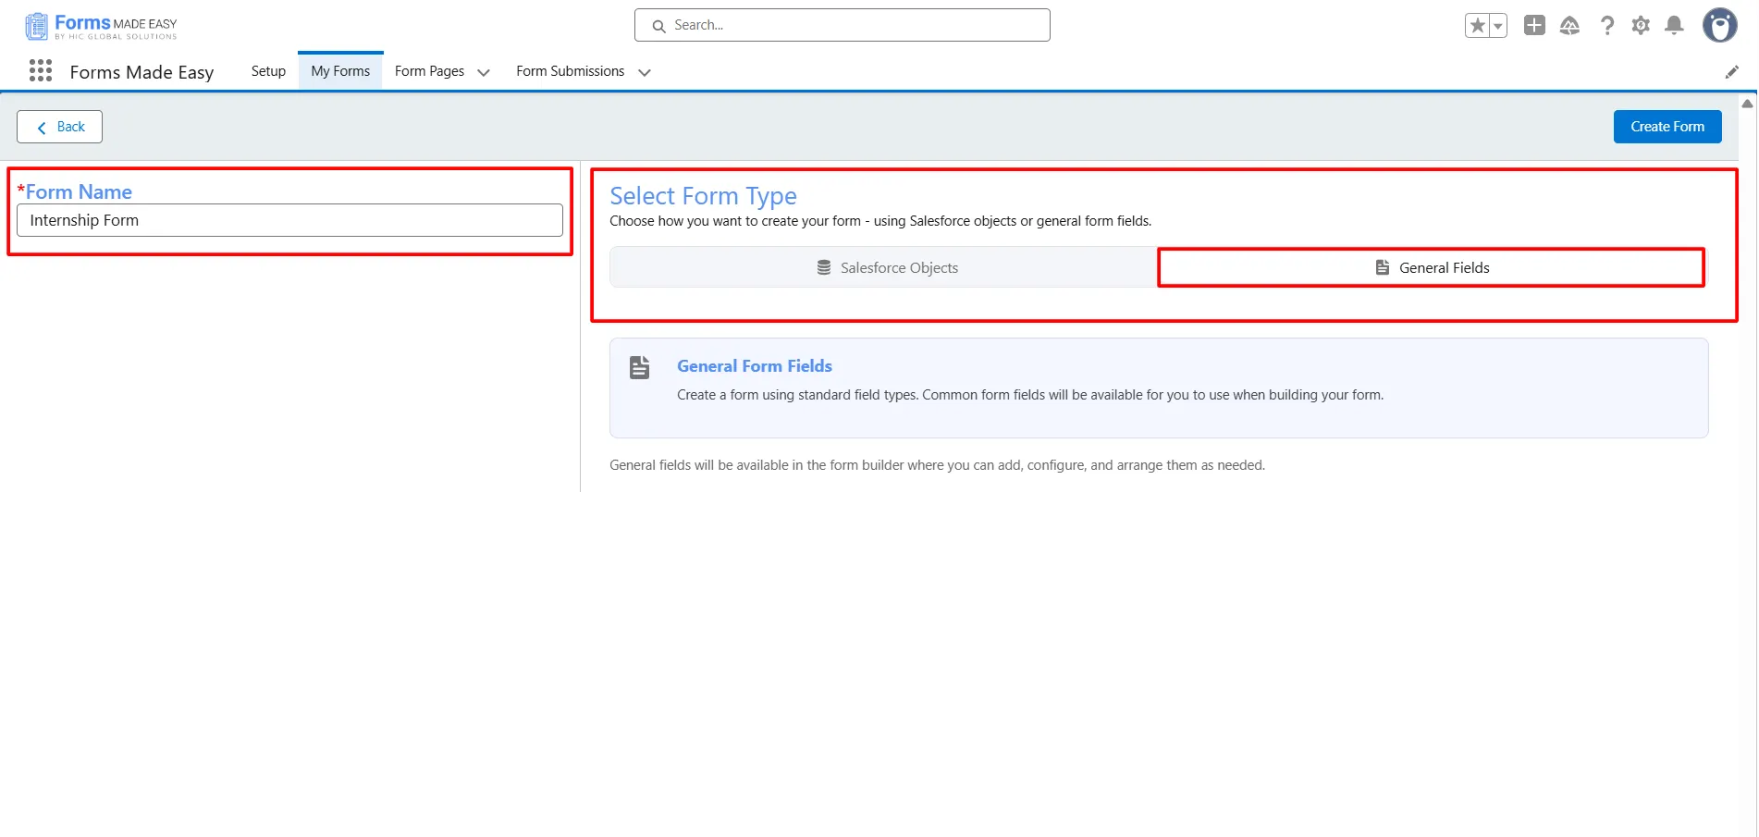Click the General Form Fields document icon
1759x837 pixels.
639,367
